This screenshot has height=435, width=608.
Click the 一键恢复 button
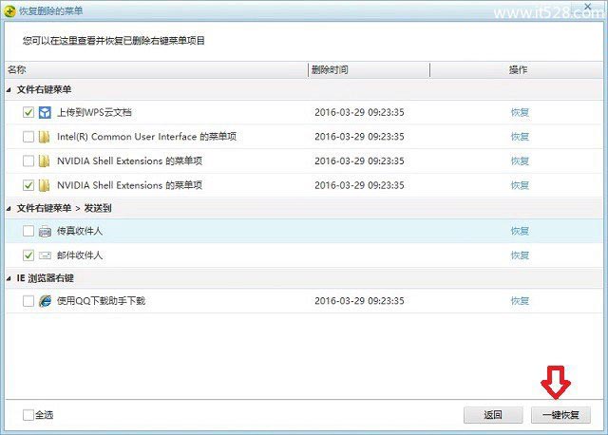coord(560,415)
